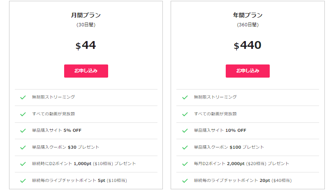Screen dimensions: 331x193
Task: Click the 単品購入サイト 10% OFF text
Action: [220, 131]
